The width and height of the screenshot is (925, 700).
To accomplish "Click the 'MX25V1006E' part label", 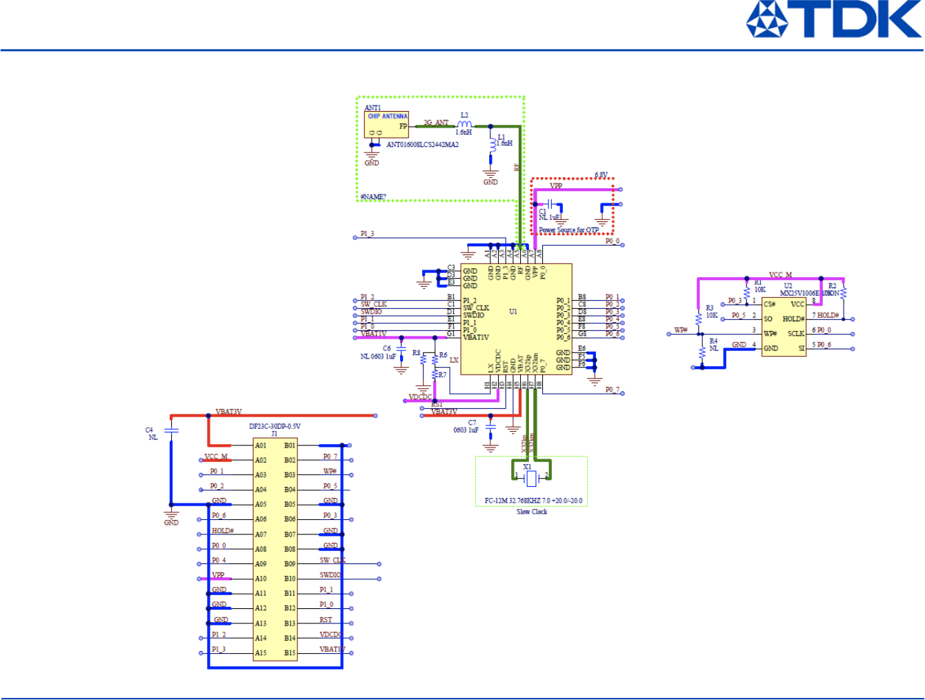I will point(799,293).
